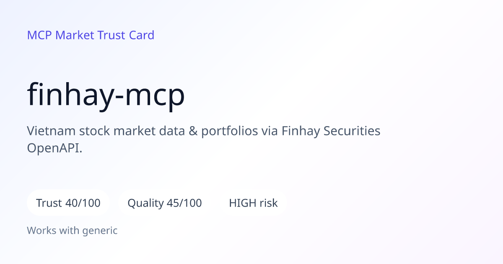Click the HIGH risk badge
This screenshot has height=264, width=503.
(x=253, y=203)
